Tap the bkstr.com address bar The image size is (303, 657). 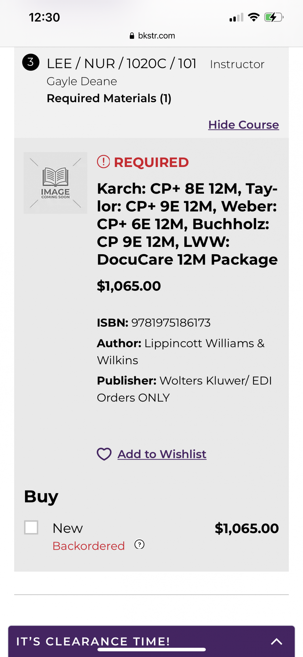[x=152, y=36]
